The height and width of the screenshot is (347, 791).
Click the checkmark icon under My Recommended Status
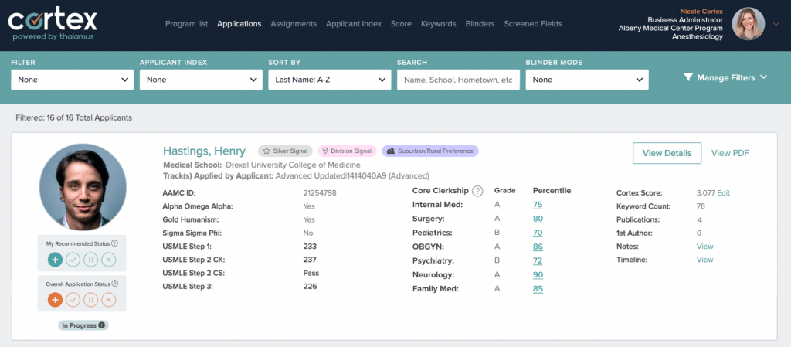point(73,260)
